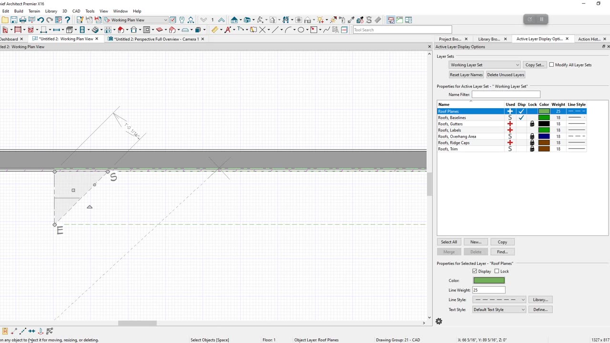The width and height of the screenshot is (610, 343).
Task: Select the Draw Arc tool icon
Action: pyautogui.click(x=288, y=30)
